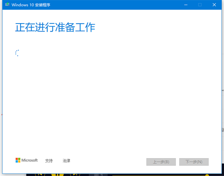Click the Microsoft logo in the footer
224x176 pixels.
[27, 160]
